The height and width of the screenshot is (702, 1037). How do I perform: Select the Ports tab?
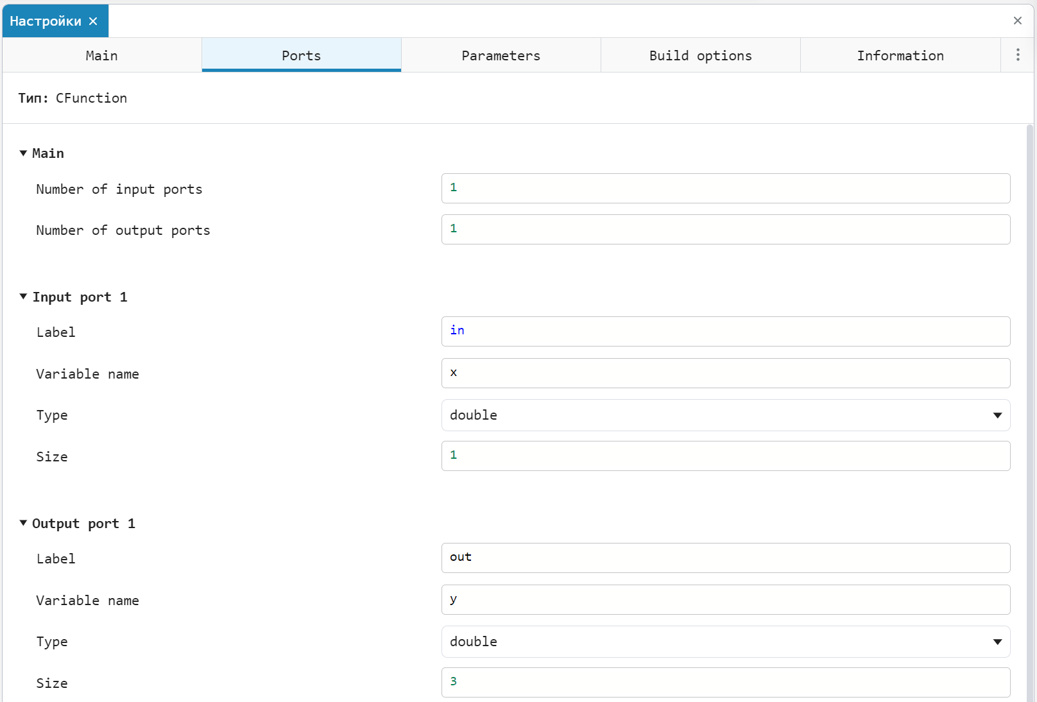[x=301, y=56]
